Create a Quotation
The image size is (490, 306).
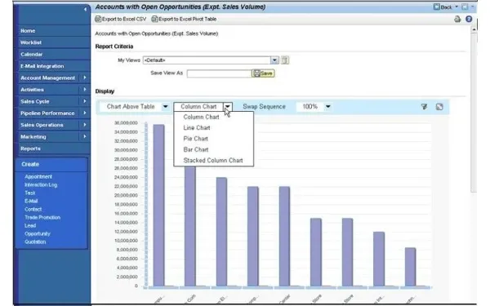click(x=35, y=242)
